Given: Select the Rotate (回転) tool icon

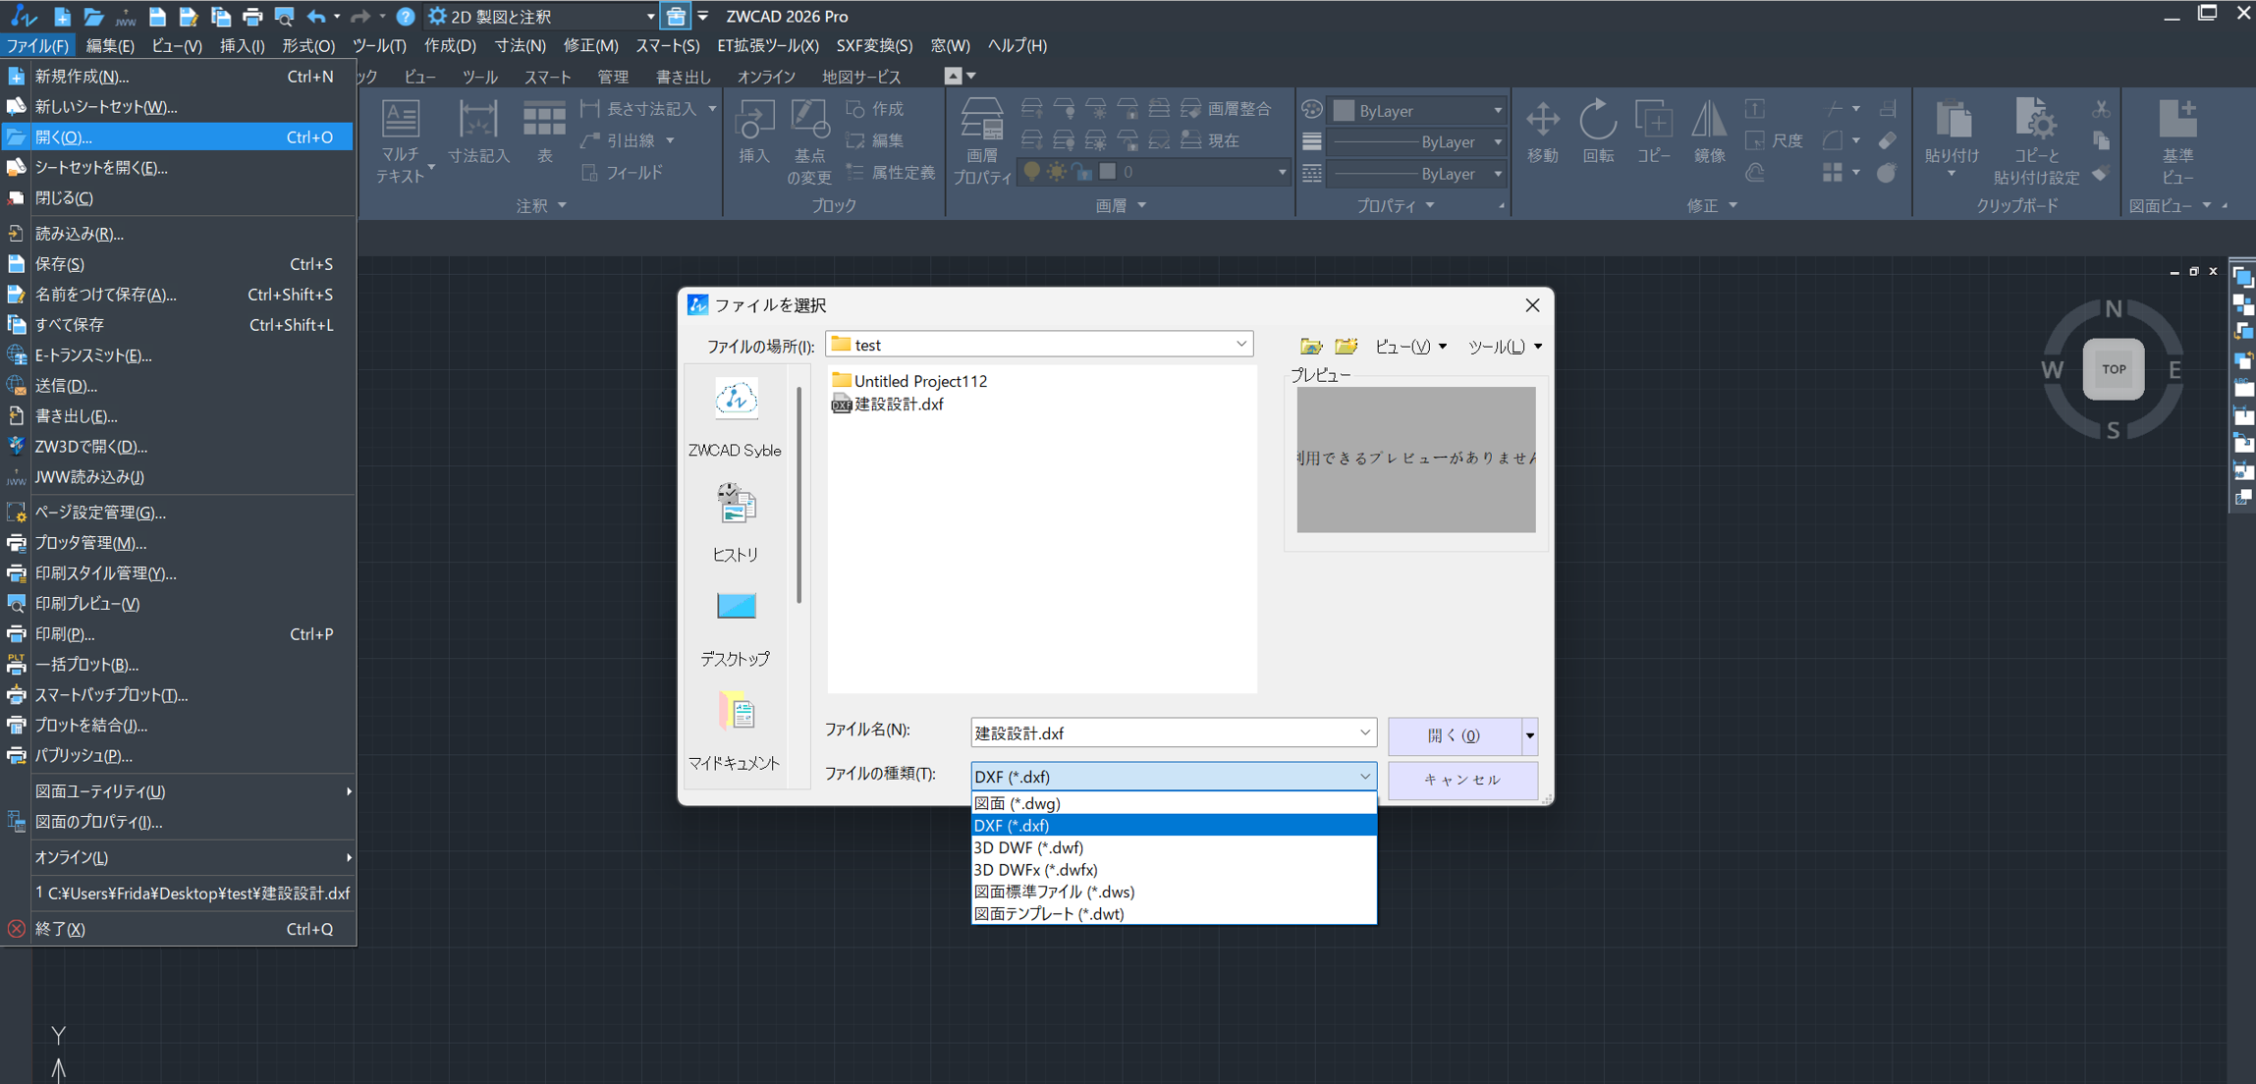Looking at the screenshot, I should pos(1597,121).
